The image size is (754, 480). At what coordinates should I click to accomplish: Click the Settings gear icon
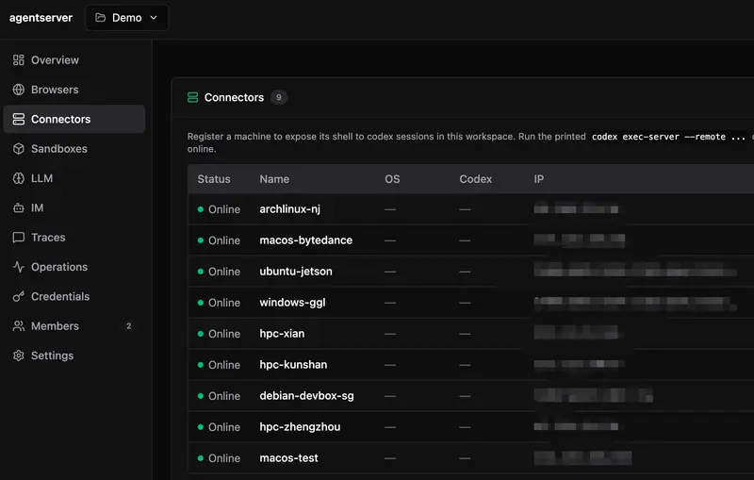pyautogui.click(x=18, y=356)
